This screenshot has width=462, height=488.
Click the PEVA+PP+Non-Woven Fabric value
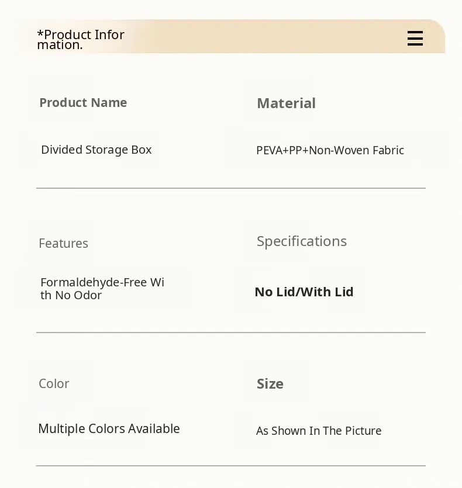coord(330,150)
